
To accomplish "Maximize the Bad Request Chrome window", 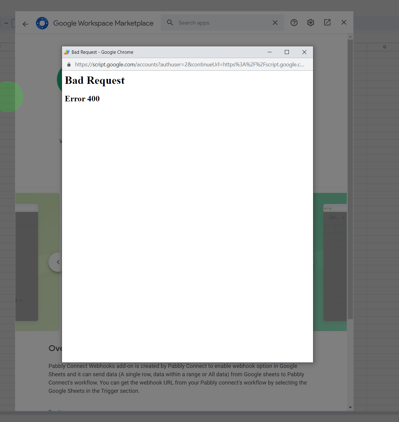I will tap(287, 52).
